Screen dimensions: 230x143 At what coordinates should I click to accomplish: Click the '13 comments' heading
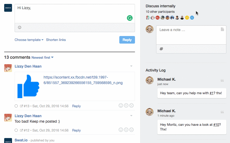click(17, 57)
